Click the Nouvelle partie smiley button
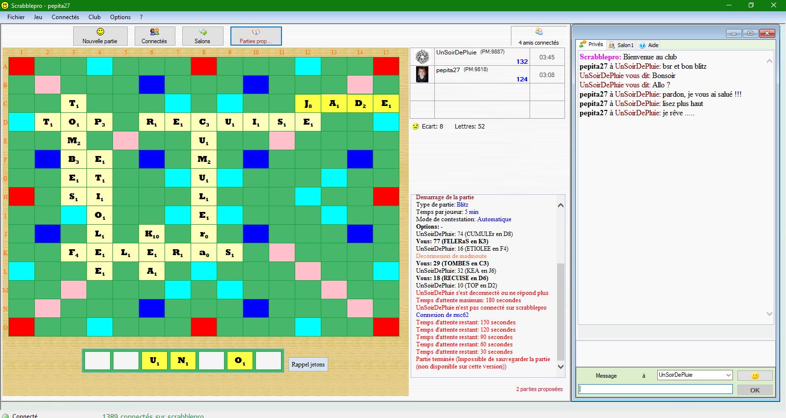The image size is (786, 418). [x=100, y=36]
